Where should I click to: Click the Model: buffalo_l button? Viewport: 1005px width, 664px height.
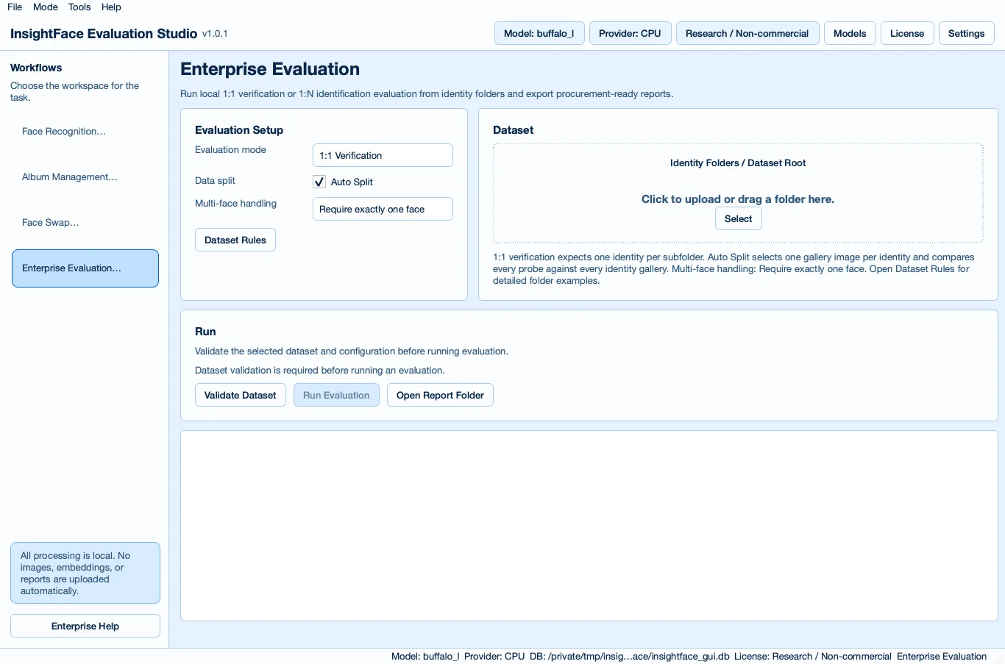pos(539,33)
